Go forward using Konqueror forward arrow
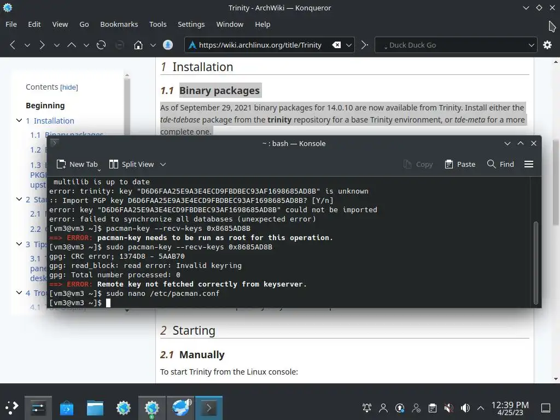 pyautogui.click(x=42, y=45)
